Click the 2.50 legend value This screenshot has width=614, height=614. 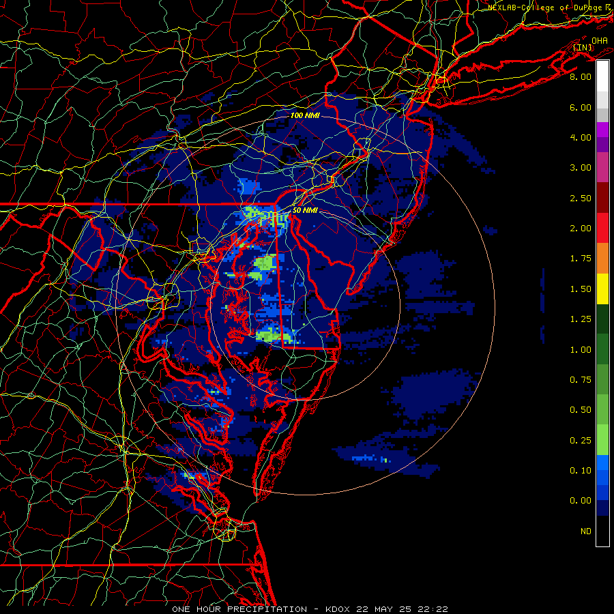[581, 198]
